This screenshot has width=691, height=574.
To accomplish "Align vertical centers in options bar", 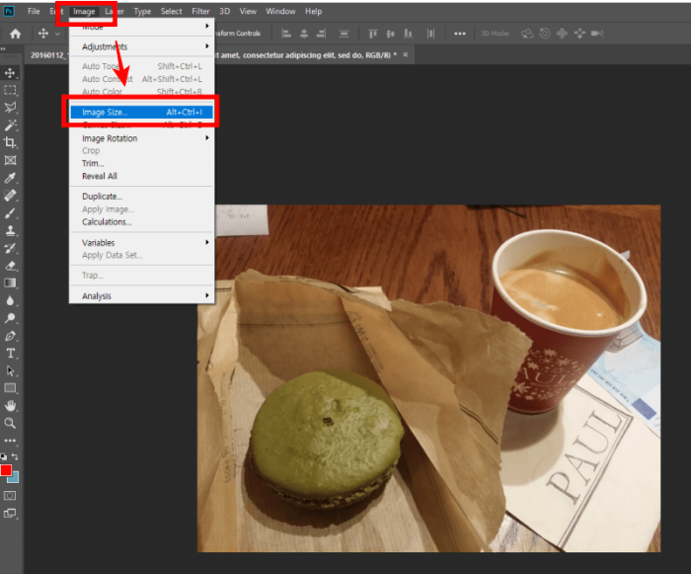I will tap(391, 34).
